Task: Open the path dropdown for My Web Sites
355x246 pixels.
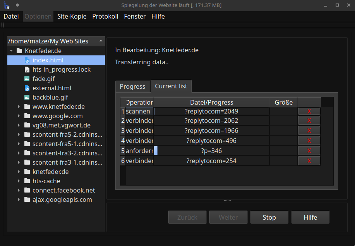Action: [x=101, y=41]
